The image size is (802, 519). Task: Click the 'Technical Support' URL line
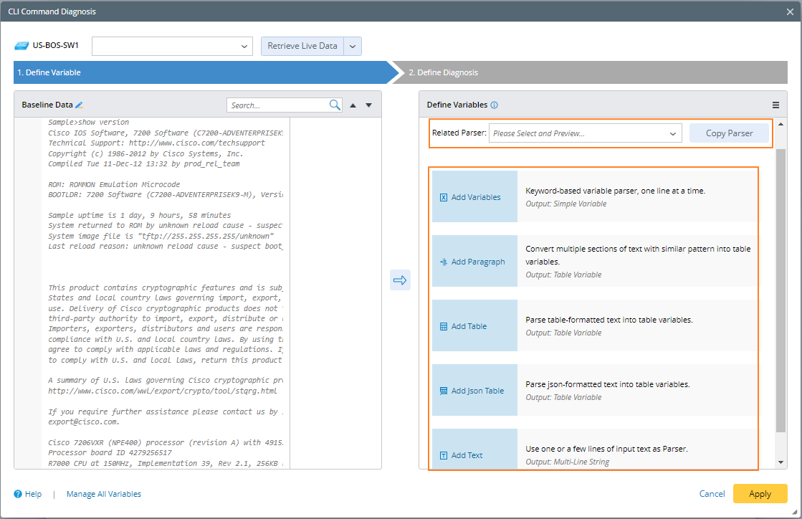(156, 143)
